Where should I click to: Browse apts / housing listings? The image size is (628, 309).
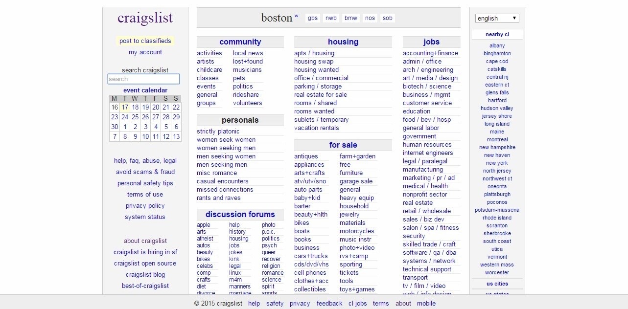314,53
